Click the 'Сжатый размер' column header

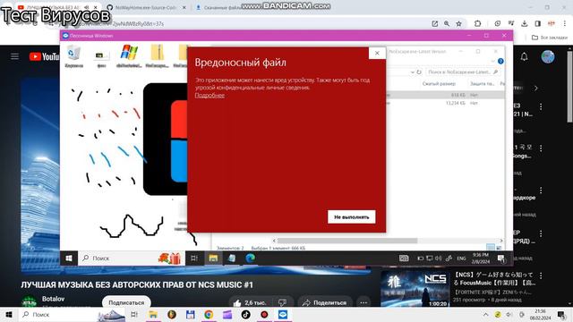(x=439, y=83)
